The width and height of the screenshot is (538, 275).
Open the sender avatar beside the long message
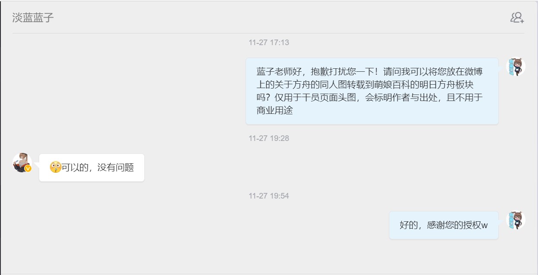click(x=516, y=67)
